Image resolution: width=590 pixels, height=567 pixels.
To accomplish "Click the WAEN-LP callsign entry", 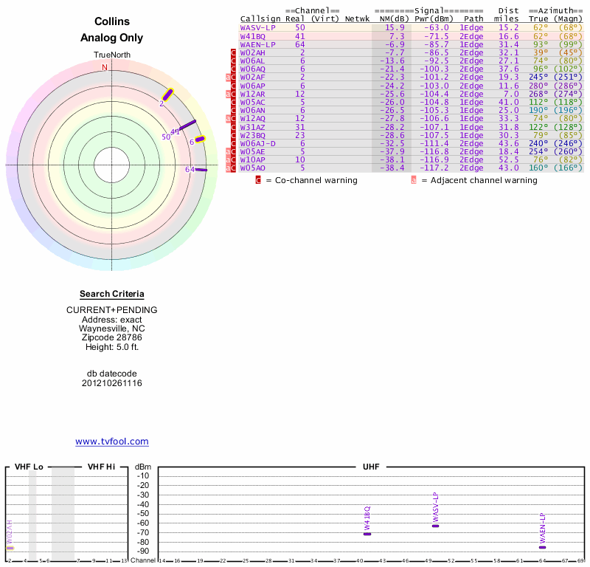I will point(258,44).
